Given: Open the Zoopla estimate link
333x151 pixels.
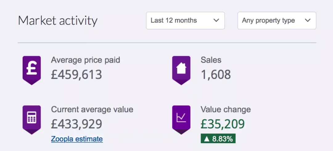Looking at the screenshot, I should 77,139.
